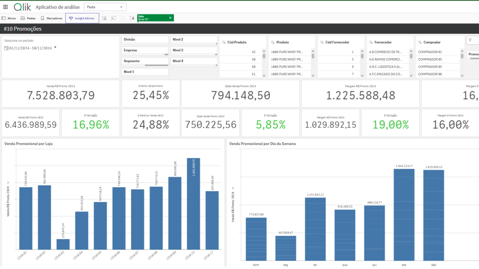Open the Divisão filter pane

point(145,39)
